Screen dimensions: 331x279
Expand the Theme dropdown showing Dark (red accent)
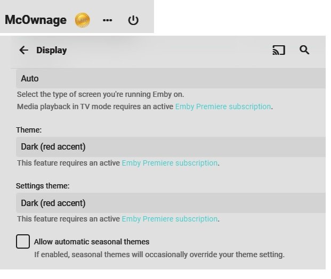coord(171,146)
